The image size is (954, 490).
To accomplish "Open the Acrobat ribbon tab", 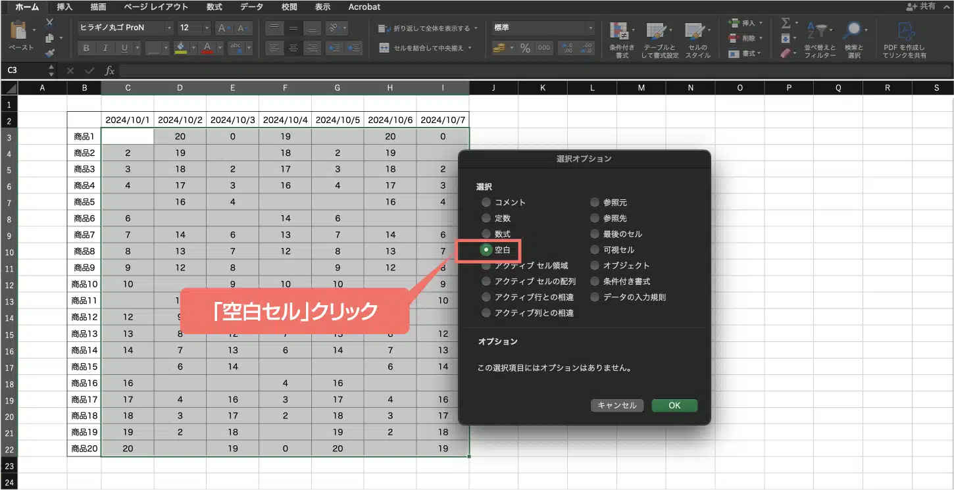I will (x=364, y=7).
